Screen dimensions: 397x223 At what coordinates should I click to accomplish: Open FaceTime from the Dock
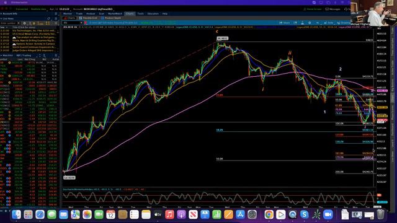99,215
